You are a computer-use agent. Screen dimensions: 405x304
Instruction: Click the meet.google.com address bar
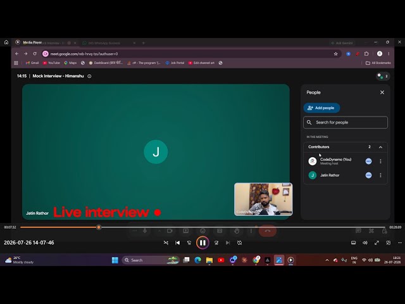coord(191,54)
